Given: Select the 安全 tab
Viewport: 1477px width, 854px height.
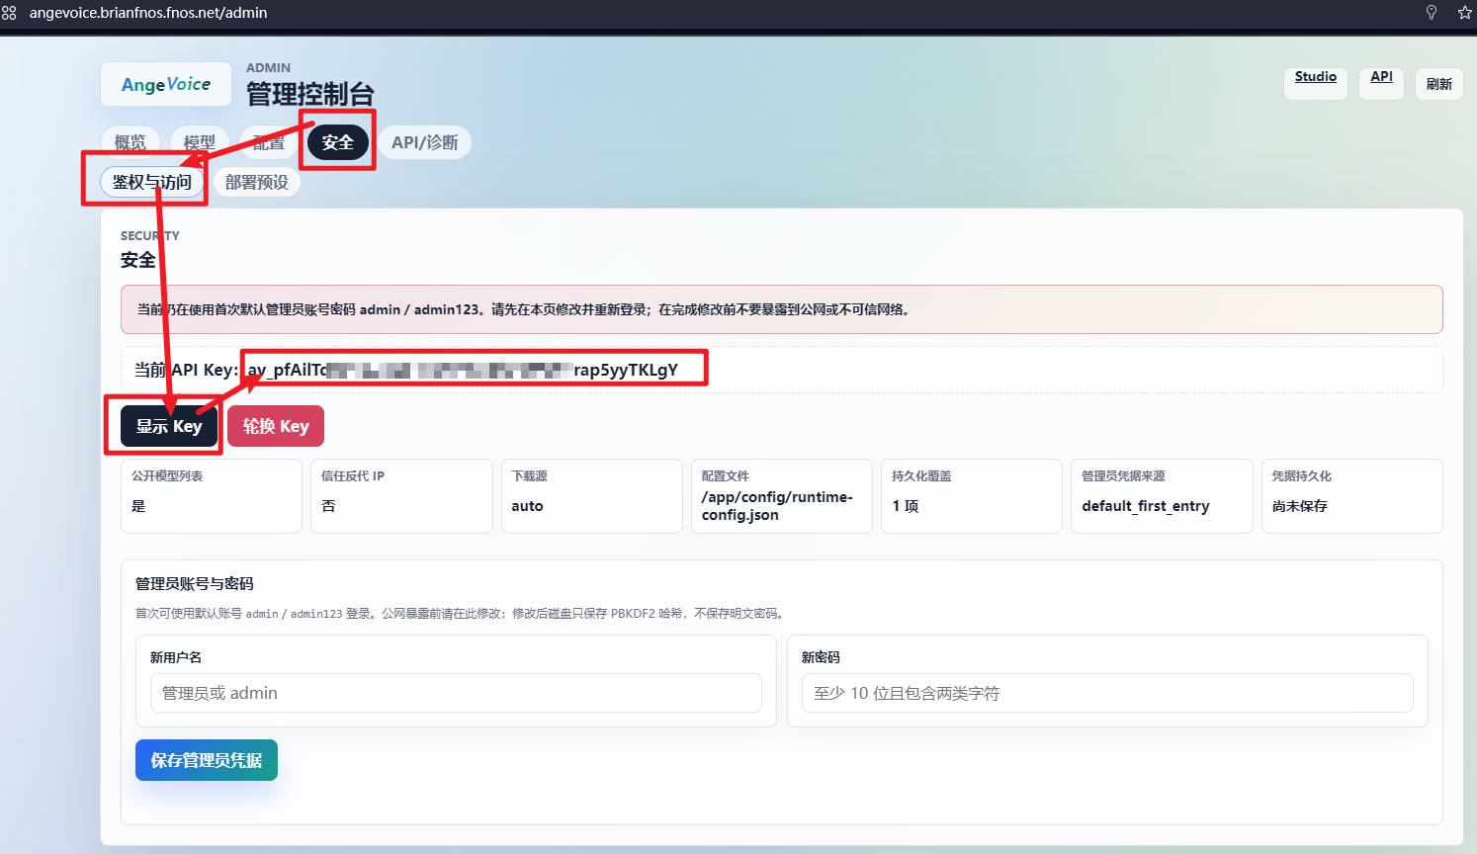Looking at the screenshot, I should [x=338, y=142].
